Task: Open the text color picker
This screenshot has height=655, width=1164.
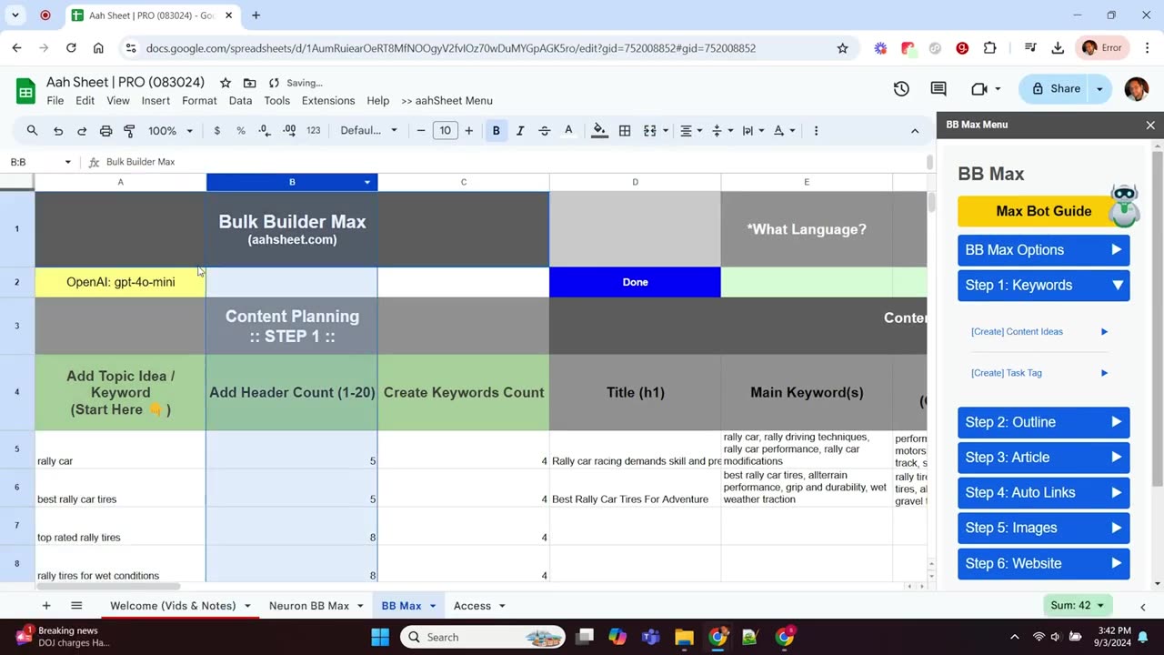Action: click(x=568, y=130)
